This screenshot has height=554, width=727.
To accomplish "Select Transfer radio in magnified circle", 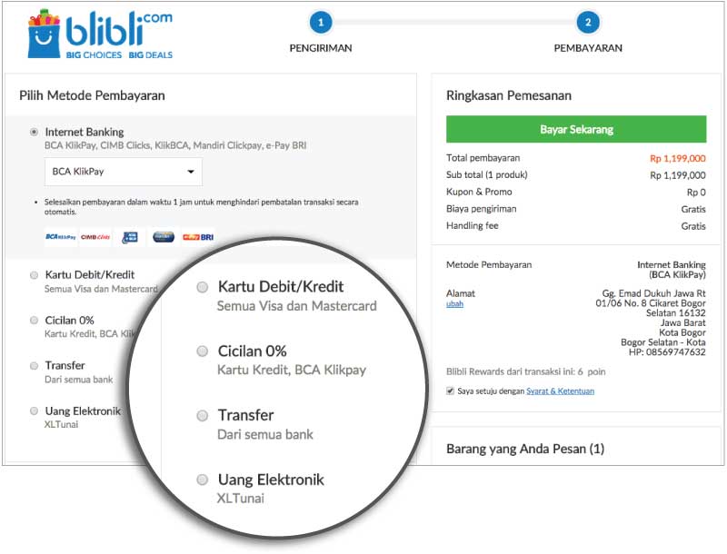I will (202, 416).
